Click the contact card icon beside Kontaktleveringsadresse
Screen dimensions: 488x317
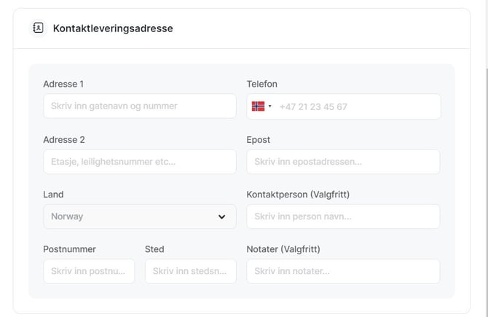click(x=38, y=28)
